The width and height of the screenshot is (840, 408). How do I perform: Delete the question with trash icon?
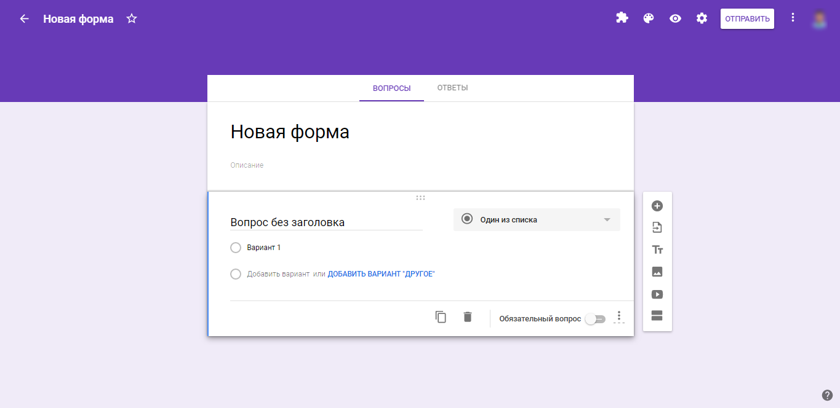click(x=468, y=317)
